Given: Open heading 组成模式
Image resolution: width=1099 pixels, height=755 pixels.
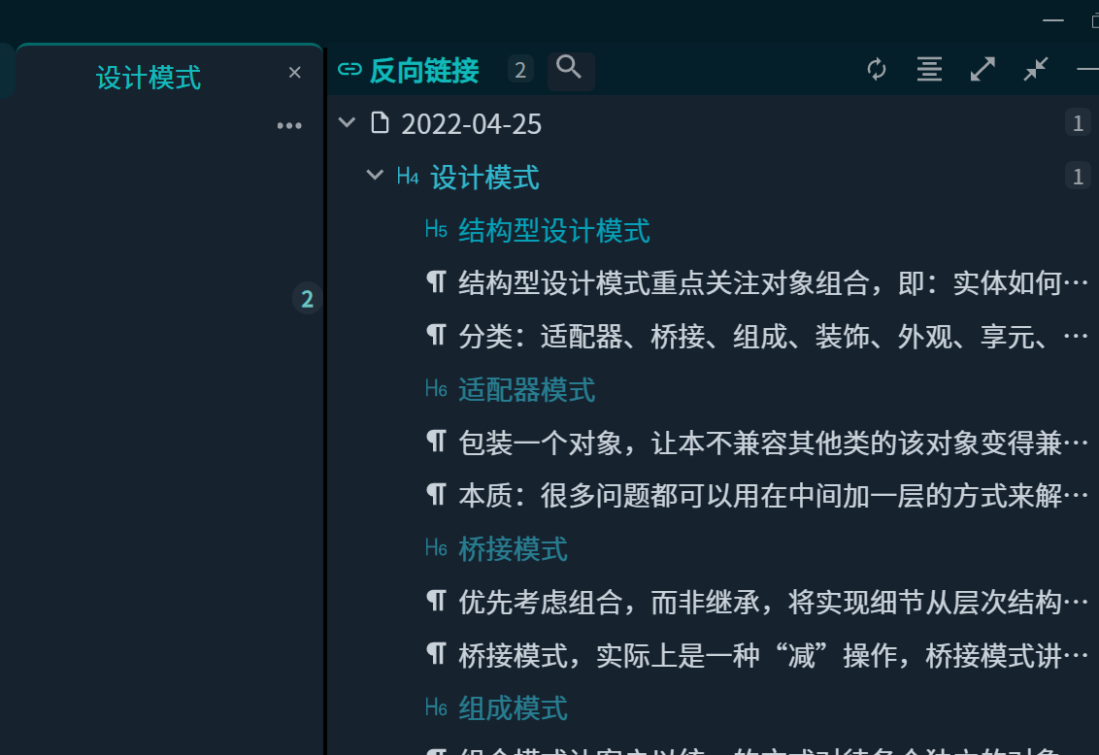Looking at the screenshot, I should click(513, 708).
